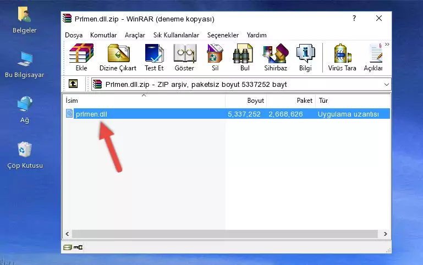Click the size value 5,337,252

[244, 114]
